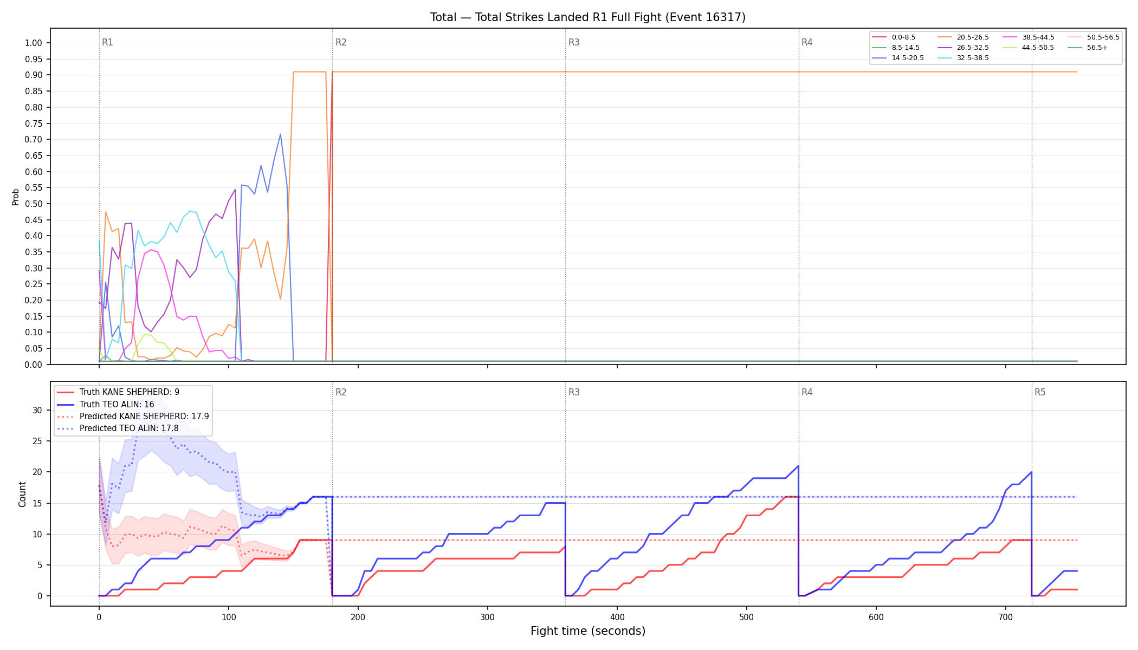
Task: Click the 0.25 tick on the Prob axis
Action: (34, 284)
